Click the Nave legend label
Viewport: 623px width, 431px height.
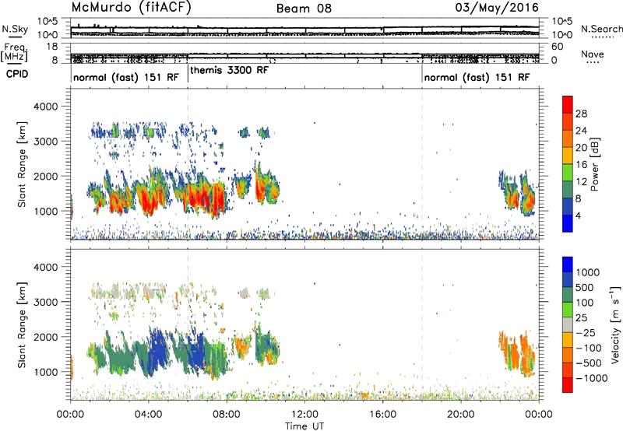tap(593, 54)
